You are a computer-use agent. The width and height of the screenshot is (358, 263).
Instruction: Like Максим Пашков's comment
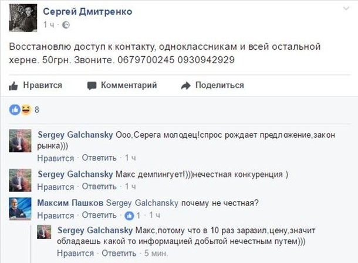(x=55, y=215)
